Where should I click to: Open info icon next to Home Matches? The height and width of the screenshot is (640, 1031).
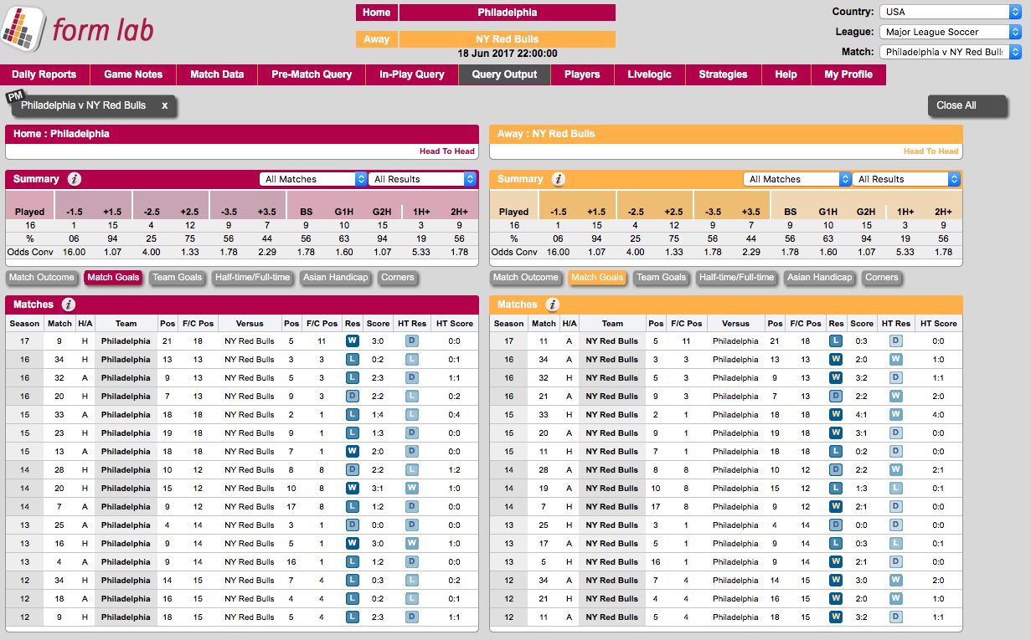point(69,305)
